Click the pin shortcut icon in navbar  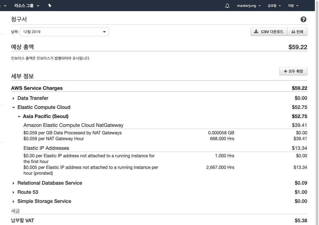click(x=50, y=6)
